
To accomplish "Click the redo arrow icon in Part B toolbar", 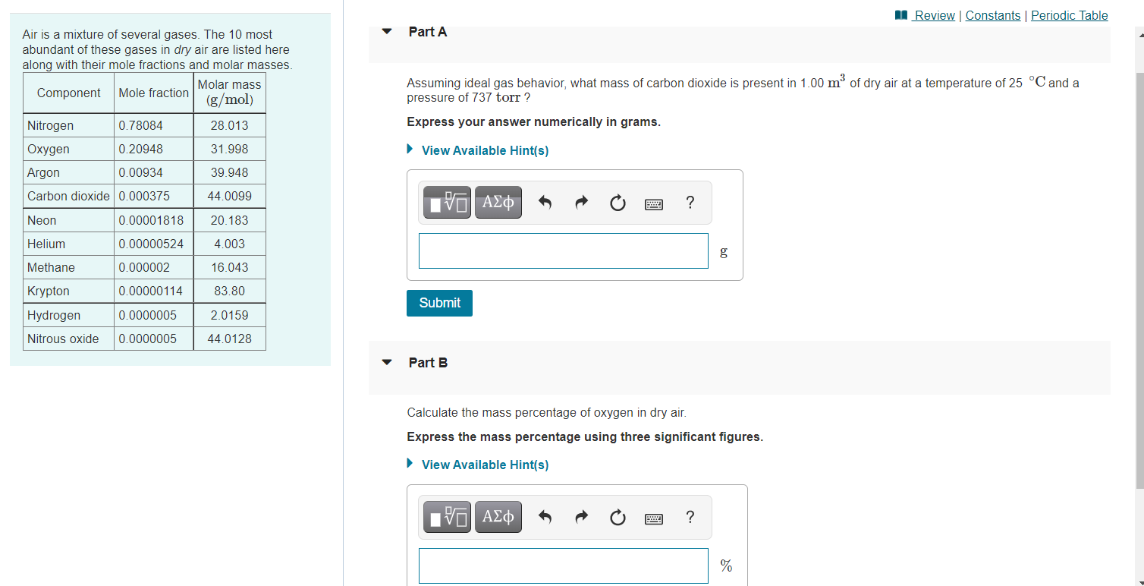I will (x=581, y=517).
